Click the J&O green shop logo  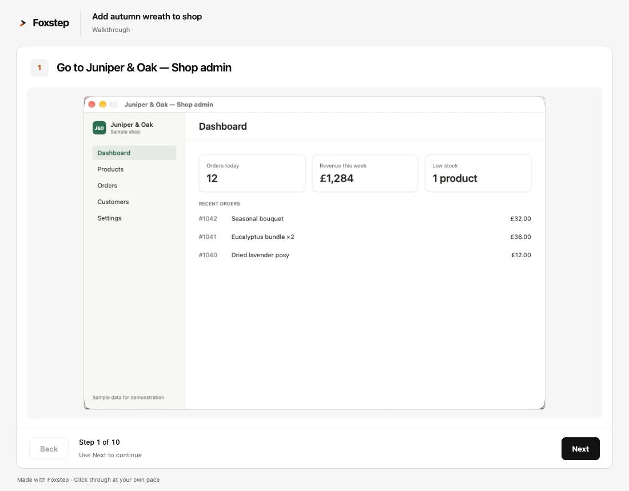tap(99, 128)
